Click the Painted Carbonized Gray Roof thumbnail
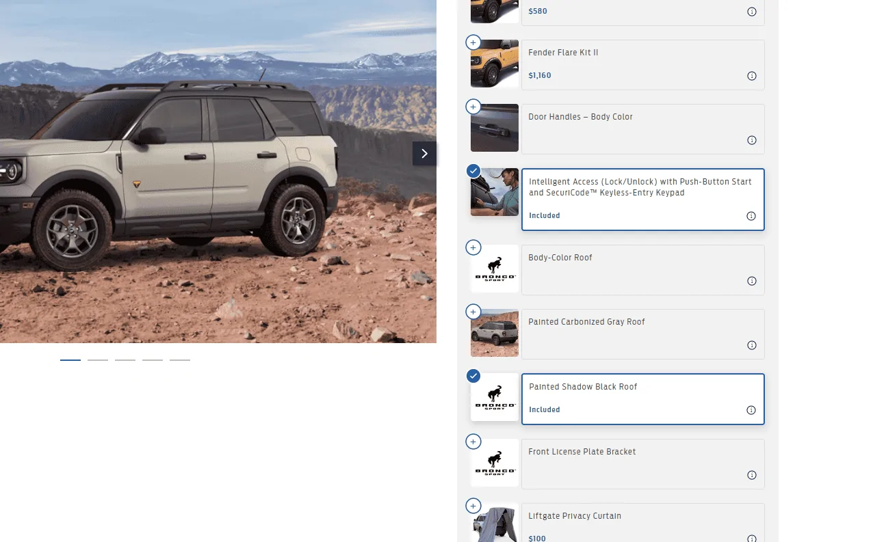 coord(495,333)
